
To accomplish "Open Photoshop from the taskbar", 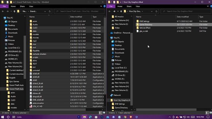I will click(102, 117).
